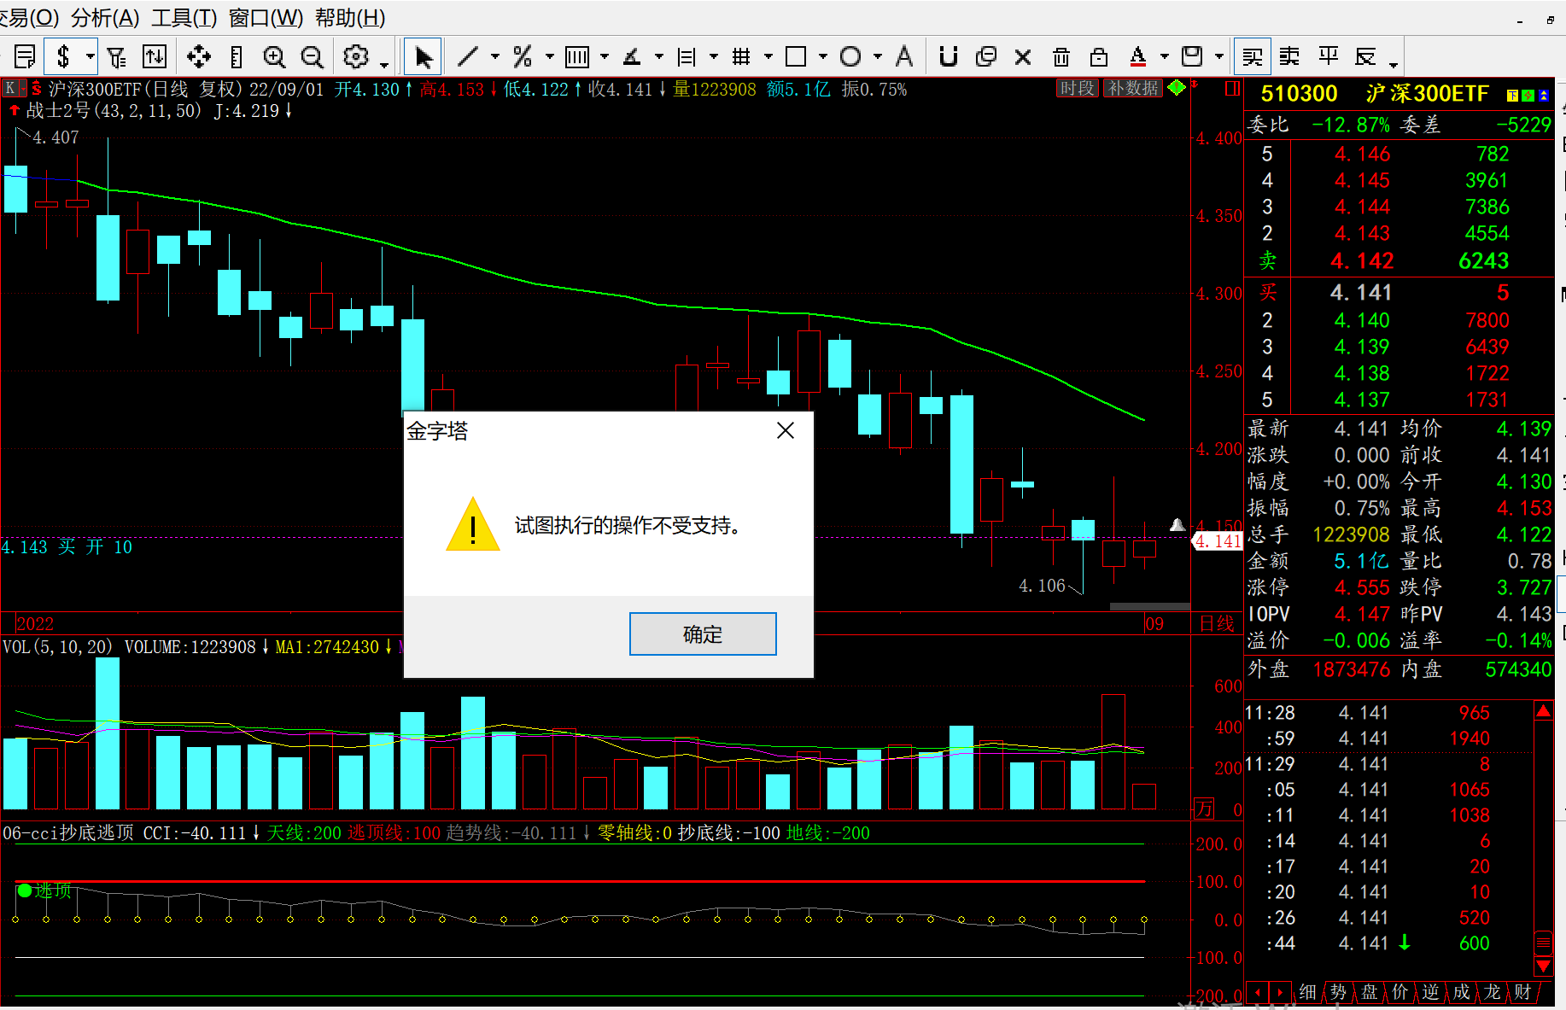Click the red down arrow of tick list scrollbar
The height and width of the screenshot is (1010, 1566).
click(1544, 966)
